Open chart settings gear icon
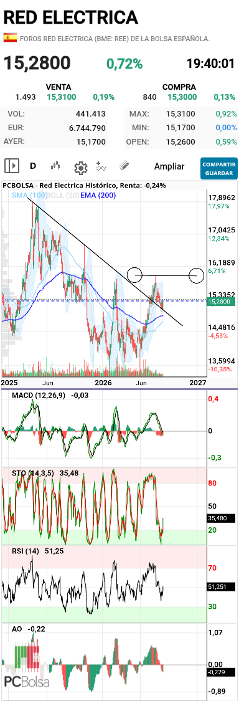The image size is (239, 701). [x=80, y=168]
